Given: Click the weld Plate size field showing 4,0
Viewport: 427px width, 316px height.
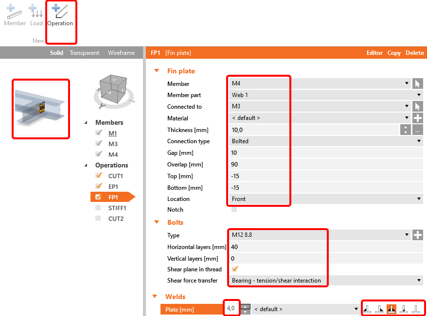Looking at the screenshot, I should coord(232,308).
